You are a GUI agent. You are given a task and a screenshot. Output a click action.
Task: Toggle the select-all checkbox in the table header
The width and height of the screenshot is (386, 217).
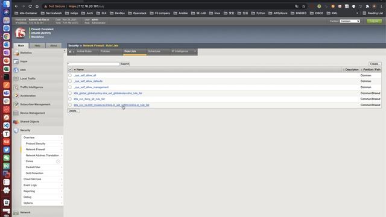click(70, 70)
